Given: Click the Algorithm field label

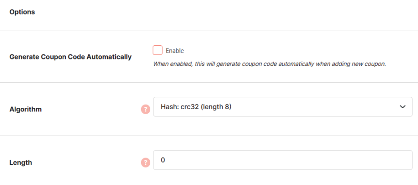Looking at the screenshot, I should coord(26,109).
